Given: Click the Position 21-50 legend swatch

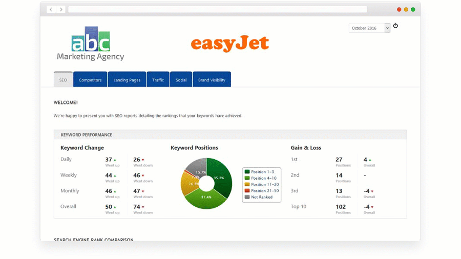Looking at the screenshot, I should [247, 190].
